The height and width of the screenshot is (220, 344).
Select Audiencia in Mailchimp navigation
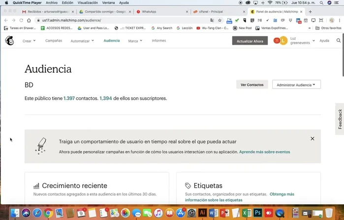click(x=112, y=40)
